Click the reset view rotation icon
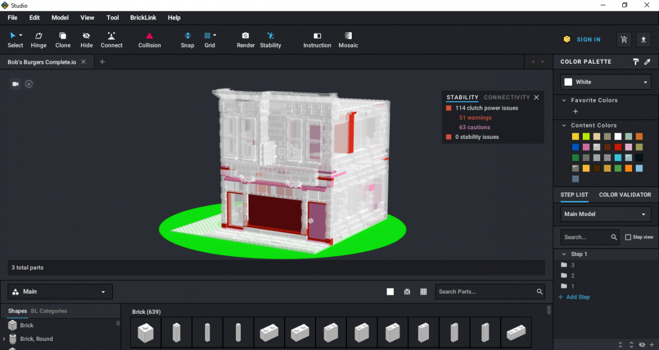This screenshot has width=659, height=350. [x=29, y=84]
